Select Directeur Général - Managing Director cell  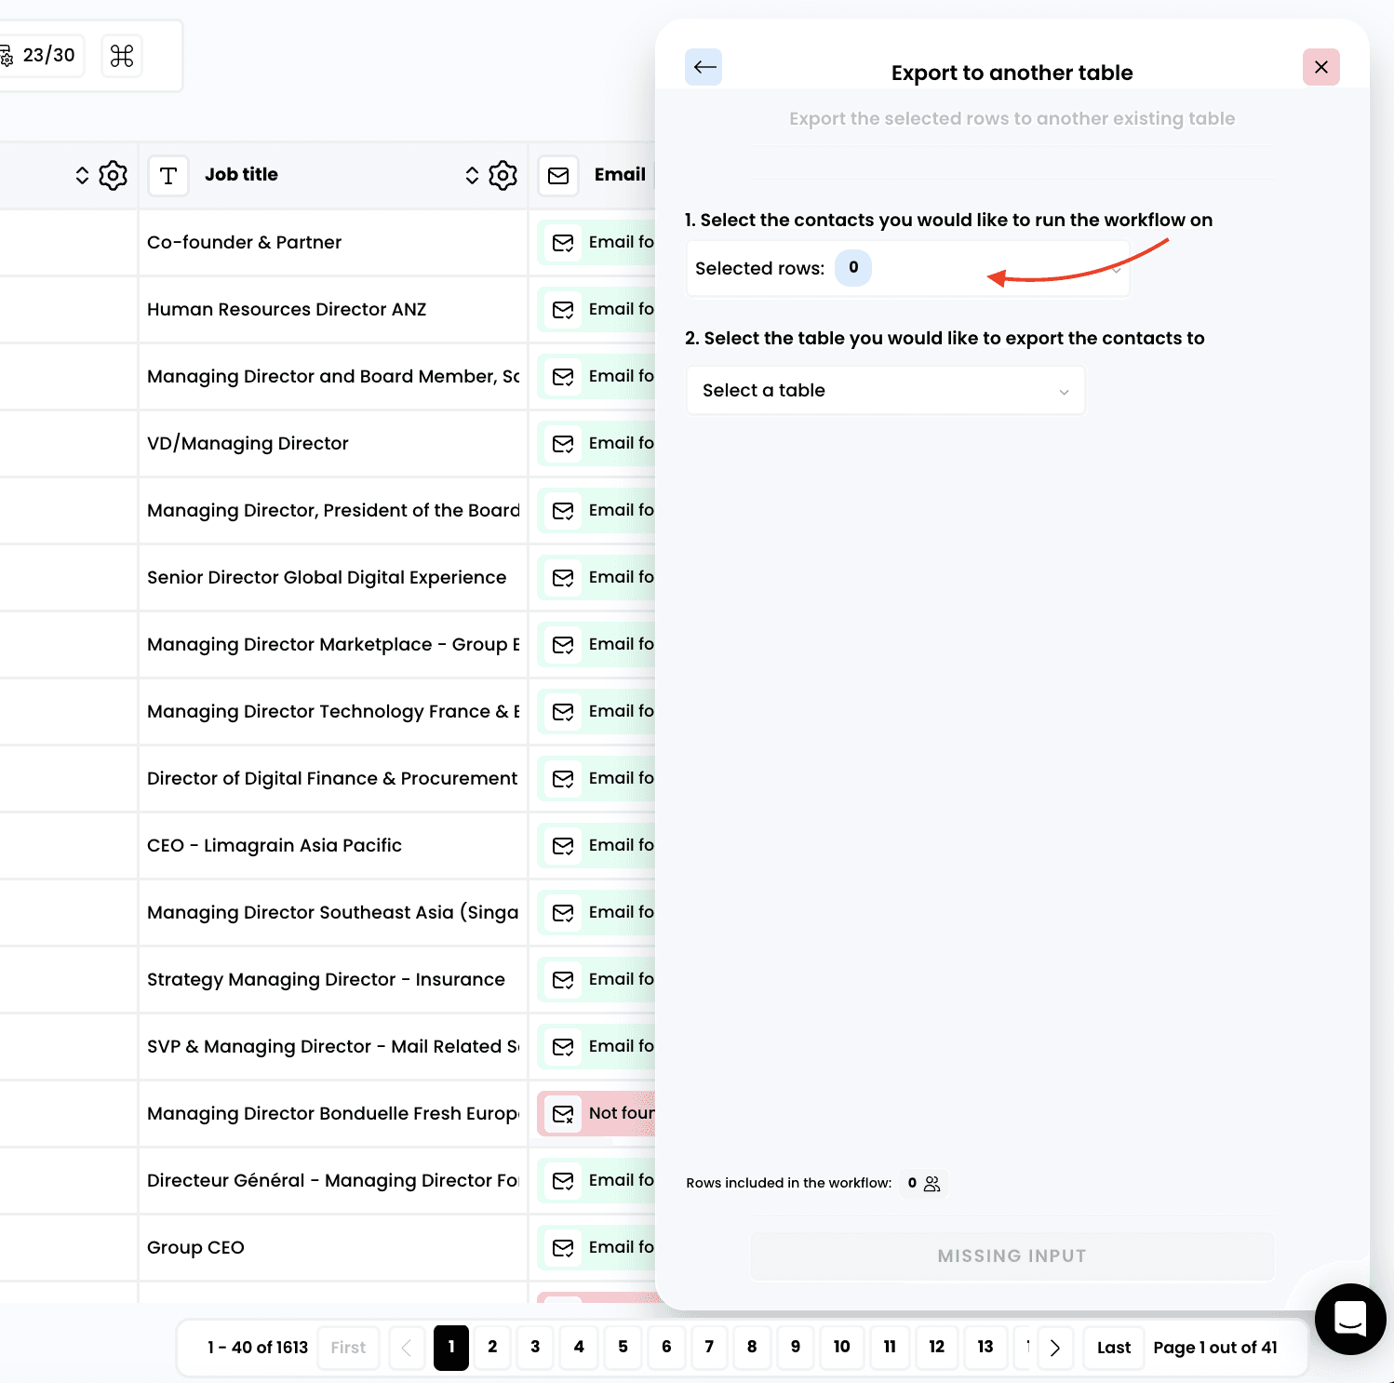coord(333,1180)
